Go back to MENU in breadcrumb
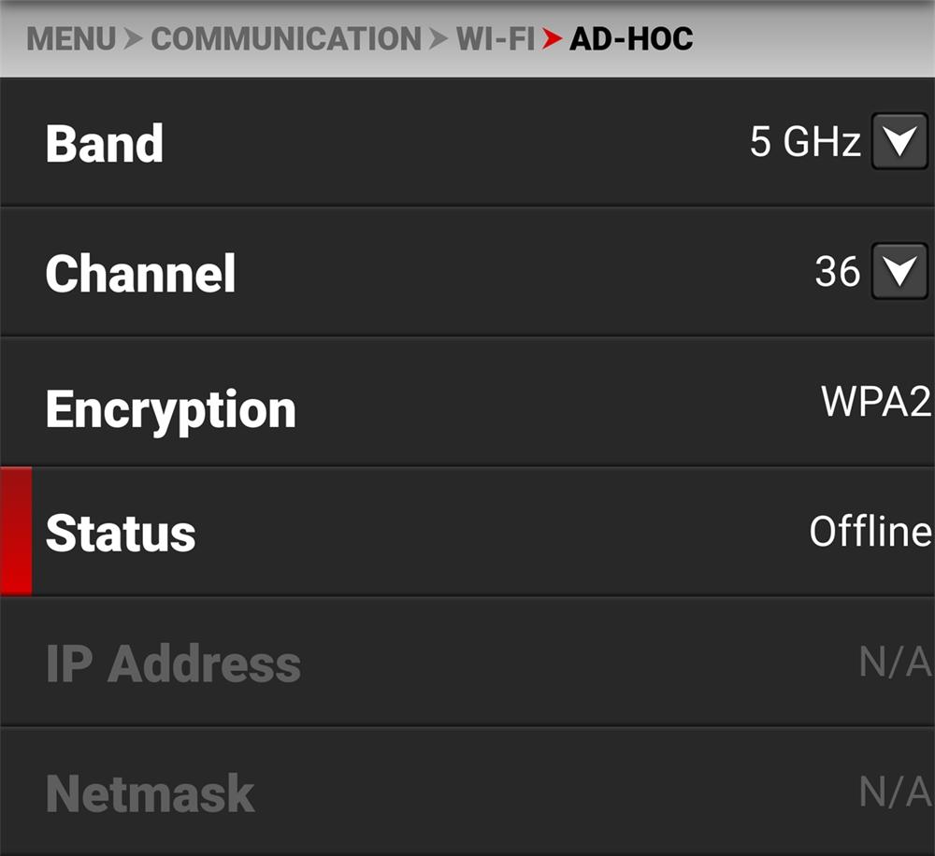Screen dimensions: 935x856 71,38
